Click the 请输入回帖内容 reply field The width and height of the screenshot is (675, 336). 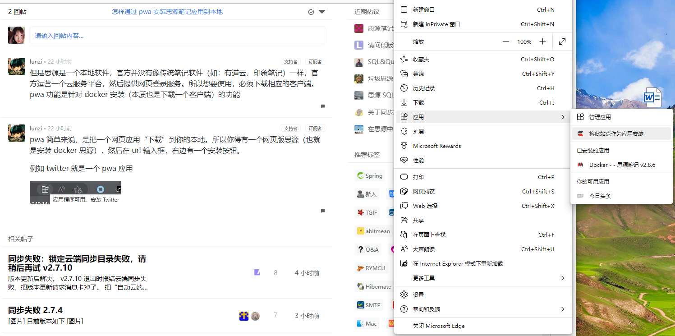[x=177, y=35]
